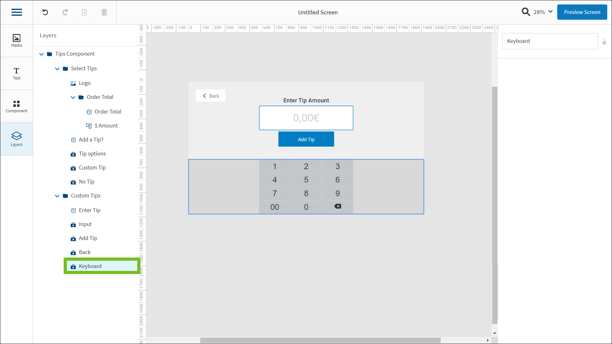Open the hamburger main menu
The height and width of the screenshot is (344, 612).
coord(17,12)
